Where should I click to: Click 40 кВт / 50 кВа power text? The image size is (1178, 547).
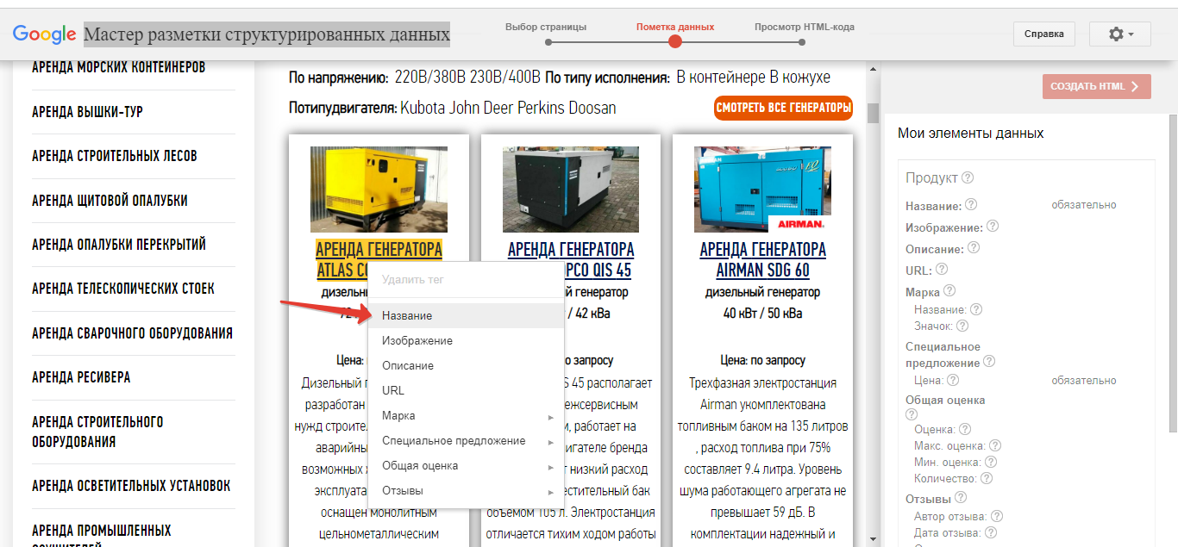pos(762,314)
